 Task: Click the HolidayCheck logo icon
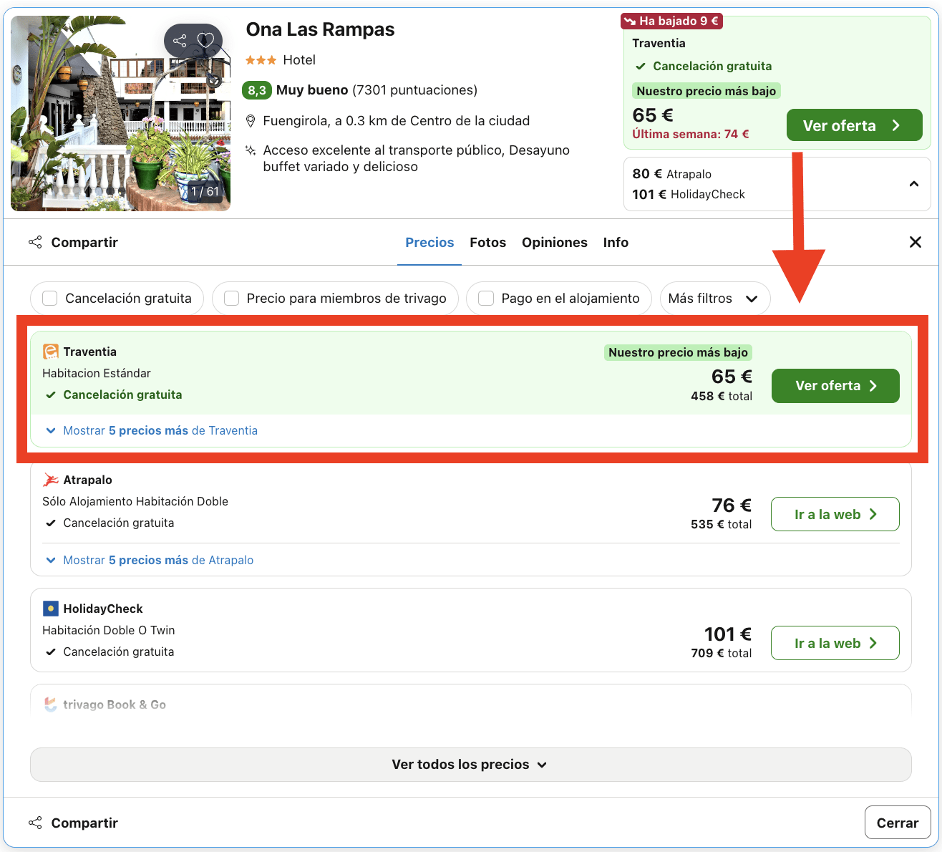coord(51,609)
